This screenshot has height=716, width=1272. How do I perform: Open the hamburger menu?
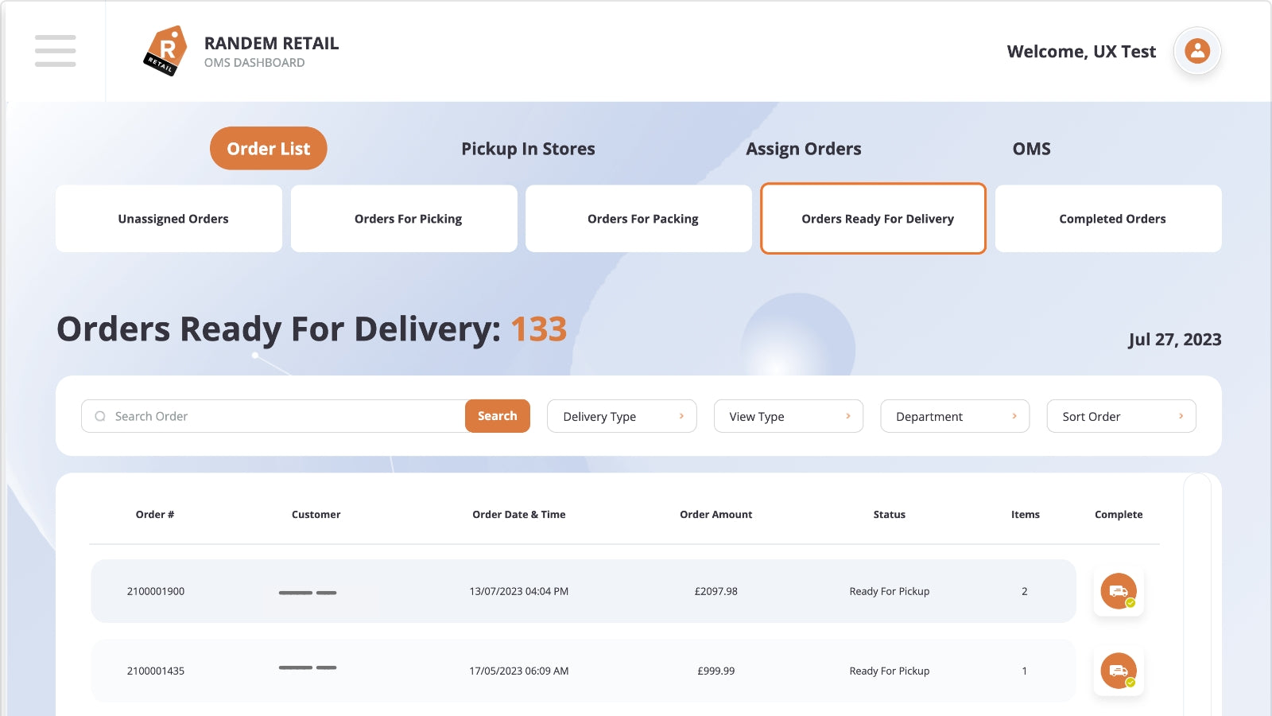click(55, 51)
